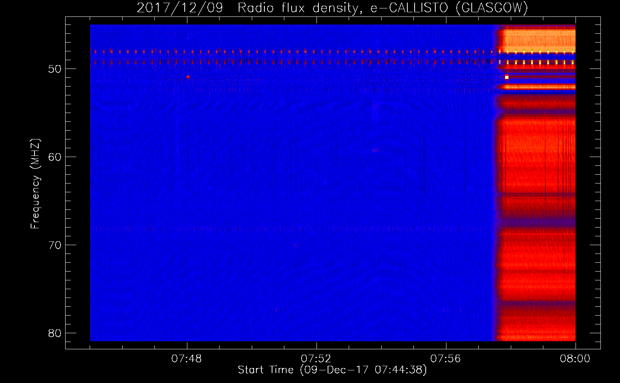
Task: Click the 'Start Time (09-Dec-17 07:44:38)' label
Action: 332,370
